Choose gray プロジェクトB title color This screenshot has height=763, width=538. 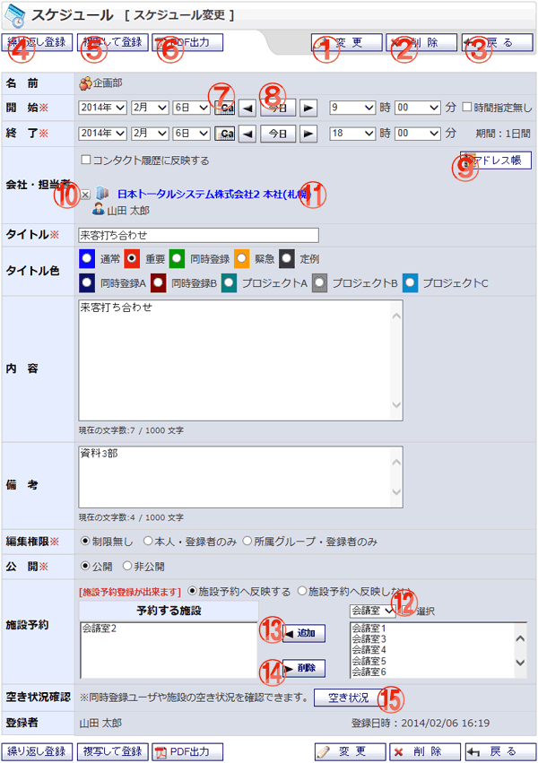point(319,282)
